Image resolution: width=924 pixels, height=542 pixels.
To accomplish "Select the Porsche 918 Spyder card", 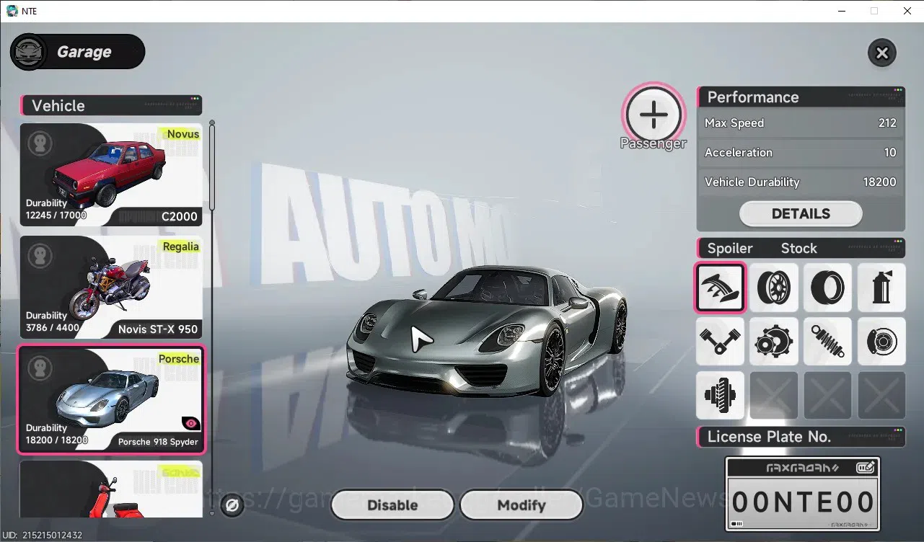I will 111,399.
